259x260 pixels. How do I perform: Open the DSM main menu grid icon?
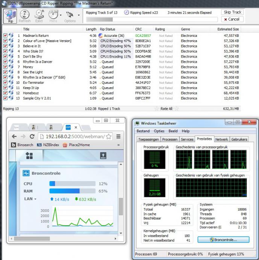tap(29, 156)
